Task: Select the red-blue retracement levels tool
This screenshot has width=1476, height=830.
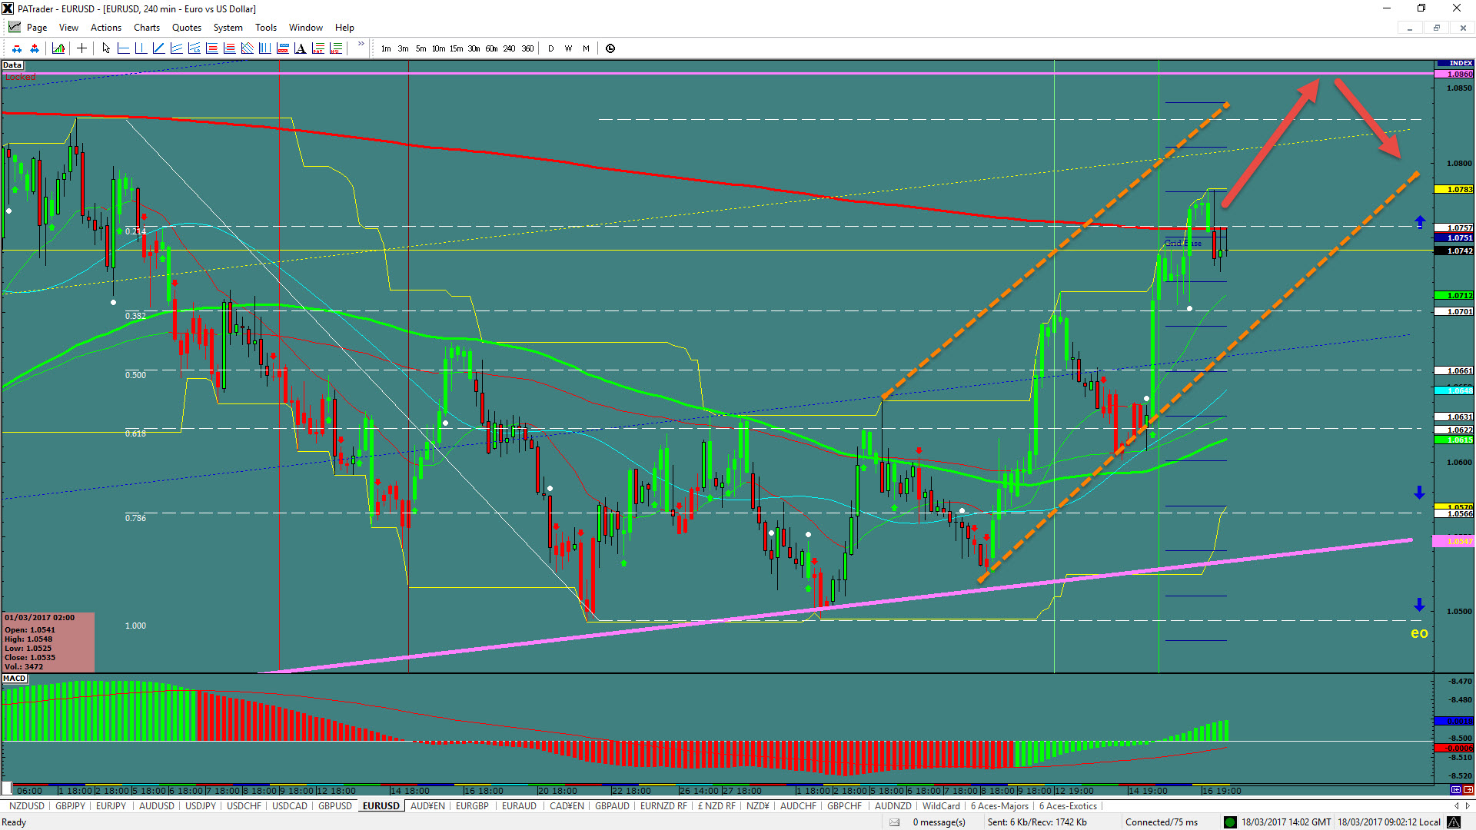Action: [x=282, y=48]
